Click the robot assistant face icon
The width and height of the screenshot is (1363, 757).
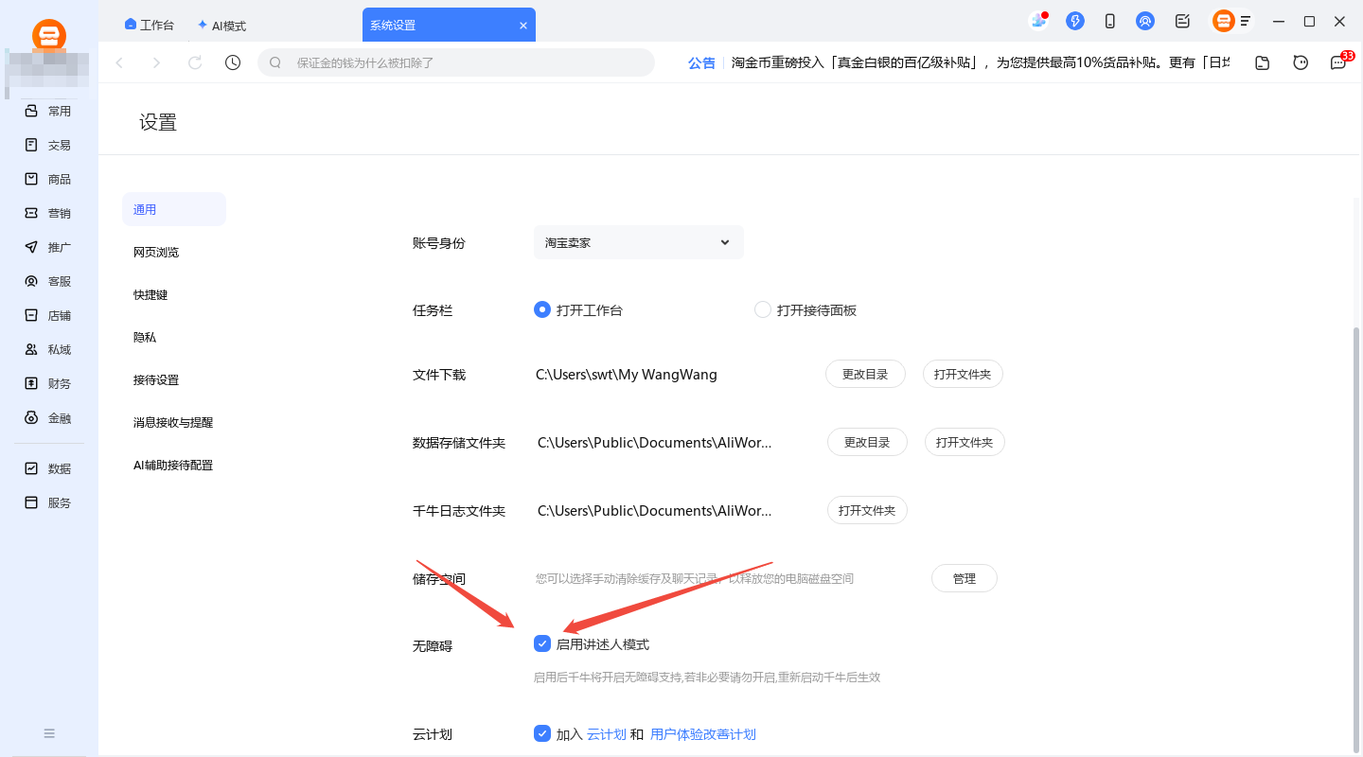coord(1301,62)
